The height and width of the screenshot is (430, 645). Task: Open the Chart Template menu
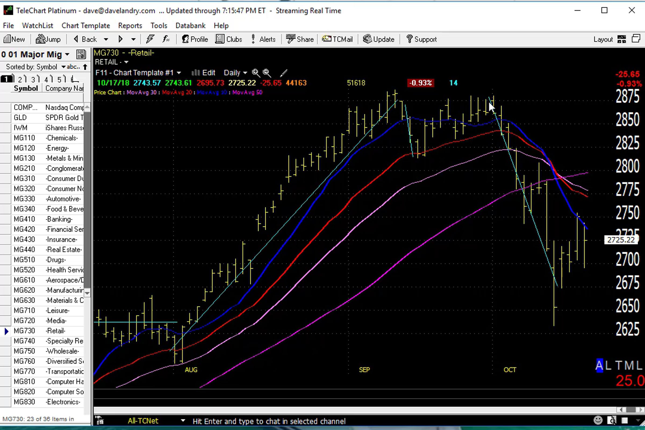pyautogui.click(x=86, y=26)
